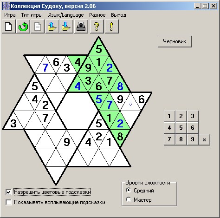Screen dimensions: 220x218
Task: Click the printer icon to print puzzle
Action: pyautogui.click(x=81, y=26)
